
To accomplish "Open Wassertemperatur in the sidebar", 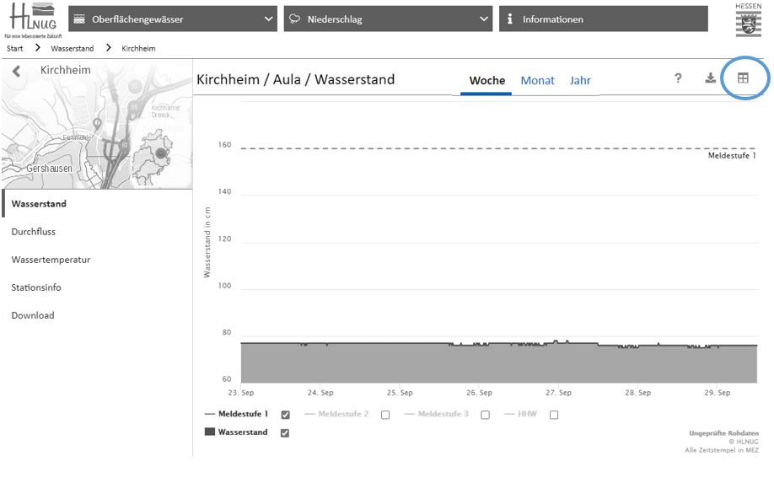I will click(x=51, y=260).
